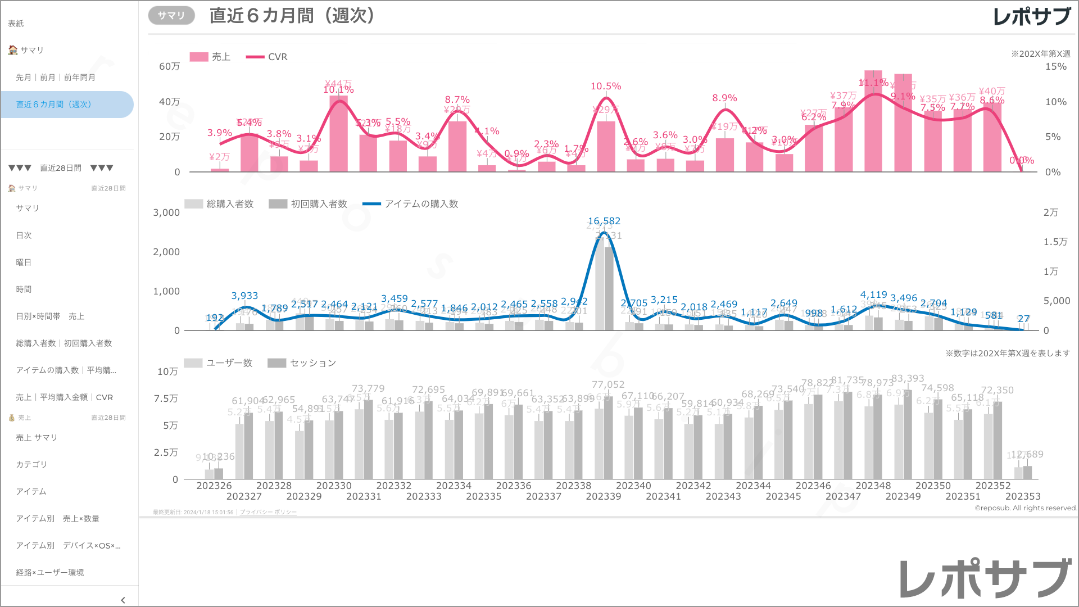Click the セッション legend gray square
This screenshot has width=1079, height=607.
pyautogui.click(x=276, y=363)
